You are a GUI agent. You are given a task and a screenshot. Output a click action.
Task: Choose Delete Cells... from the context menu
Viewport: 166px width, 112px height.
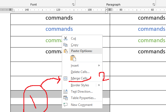(x=80, y=72)
